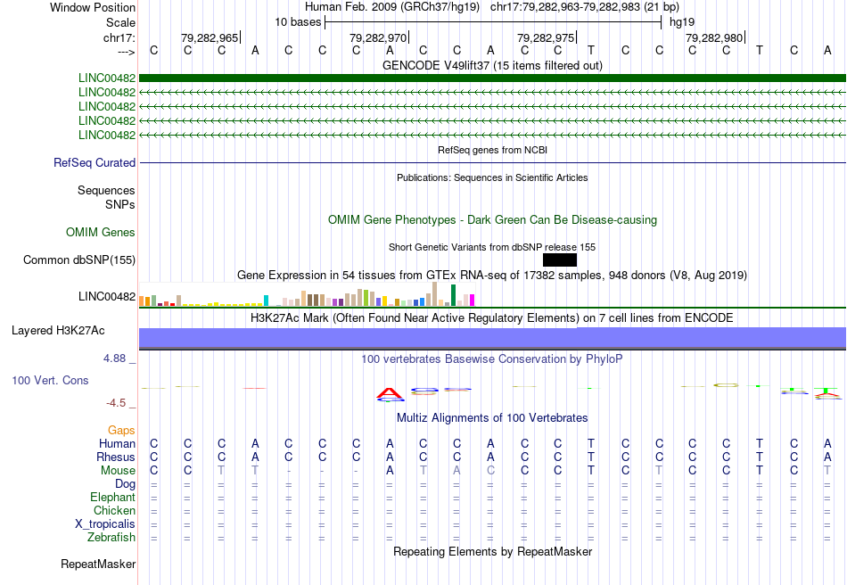847x585 pixels.
Task: Click the Sequences label of Publications track
Action: point(106,190)
